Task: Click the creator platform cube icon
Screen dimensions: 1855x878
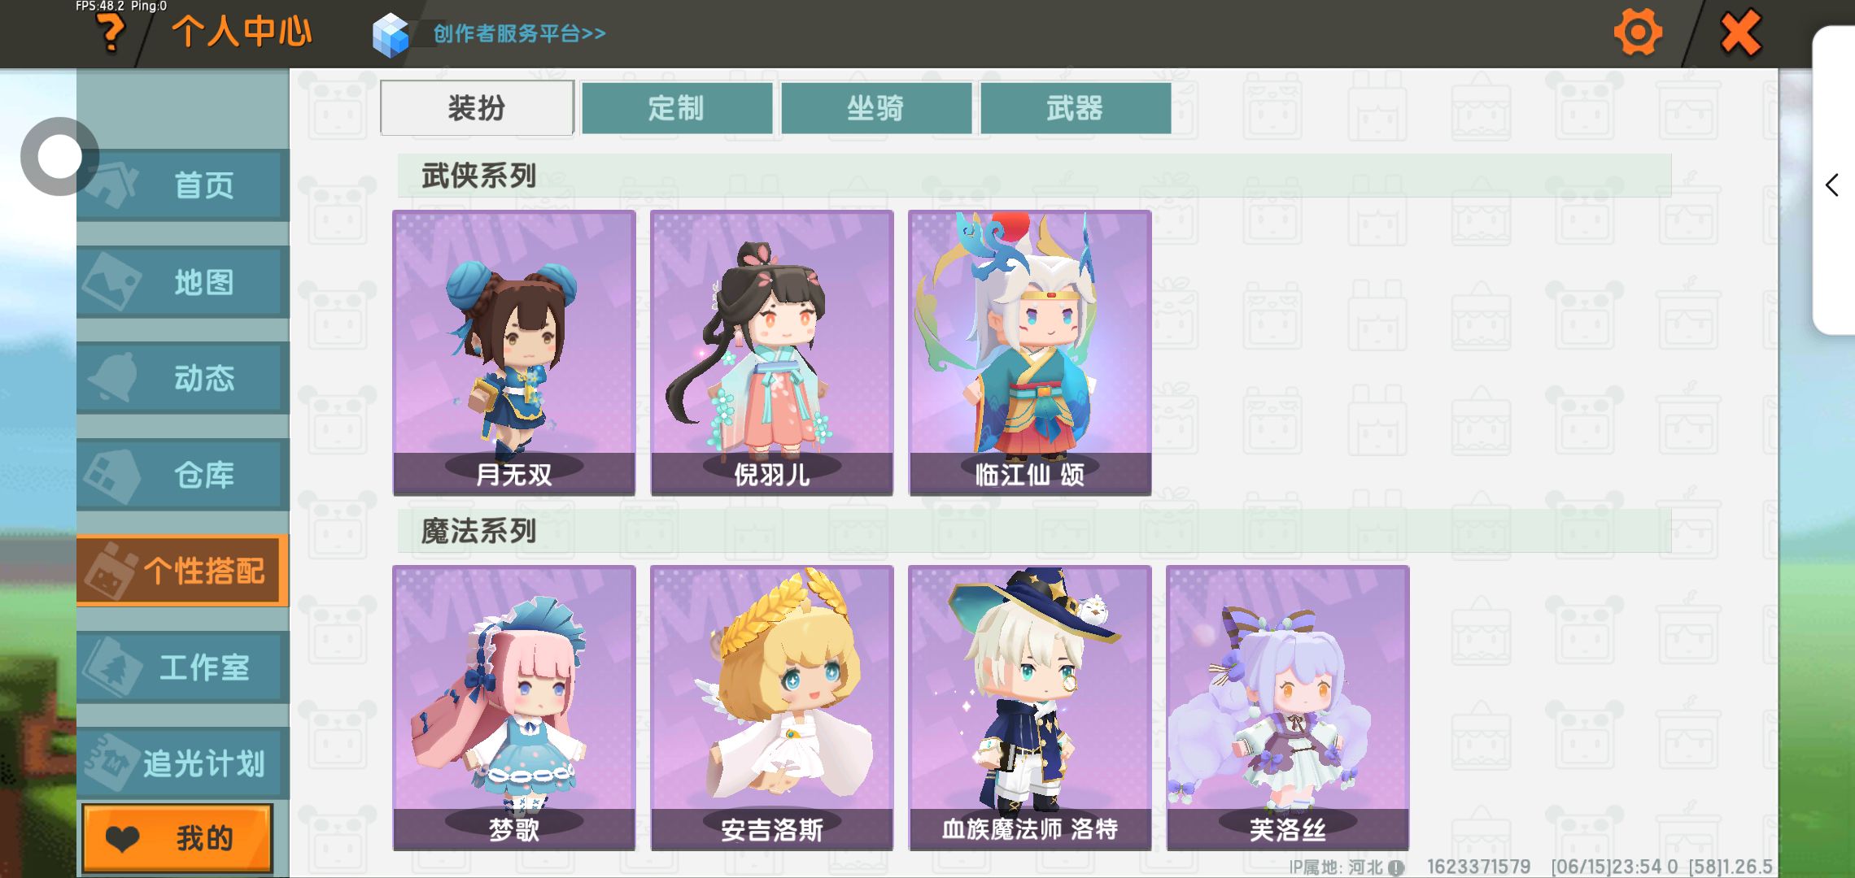Action: [x=390, y=35]
